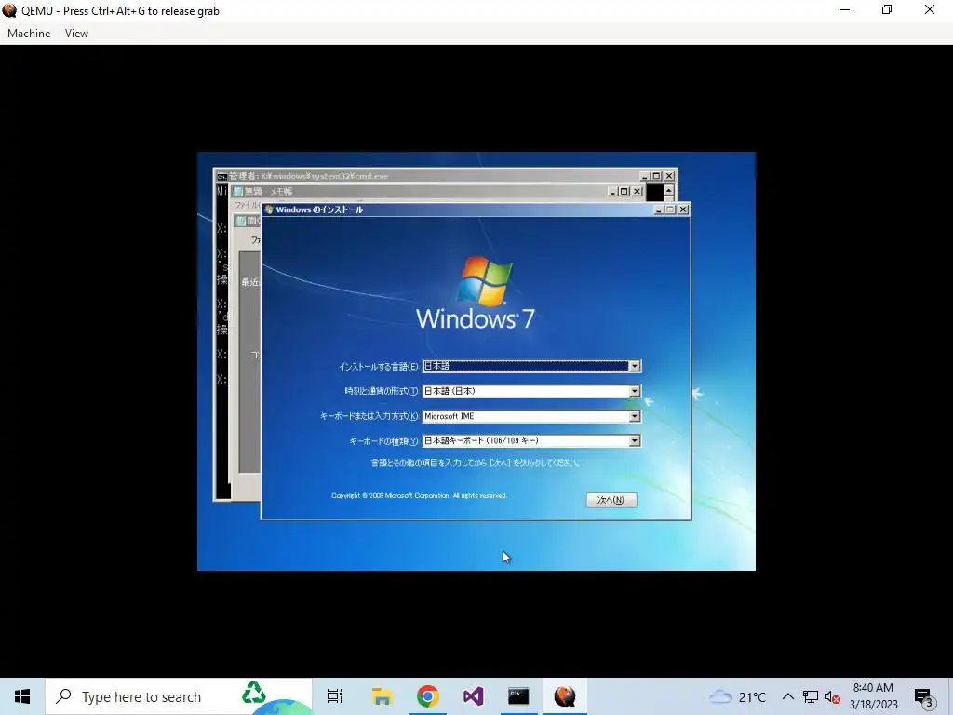Open Visual Studio from the taskbar
The height and width of the screenshot is (715, 953).
pos(473,696)
